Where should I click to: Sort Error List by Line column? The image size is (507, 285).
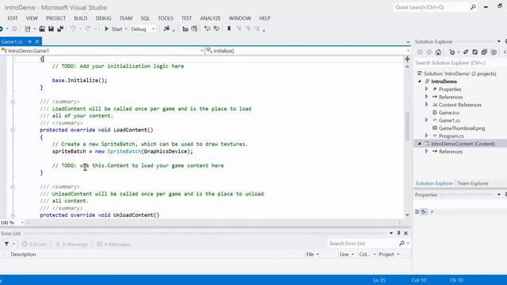(347, 255)
